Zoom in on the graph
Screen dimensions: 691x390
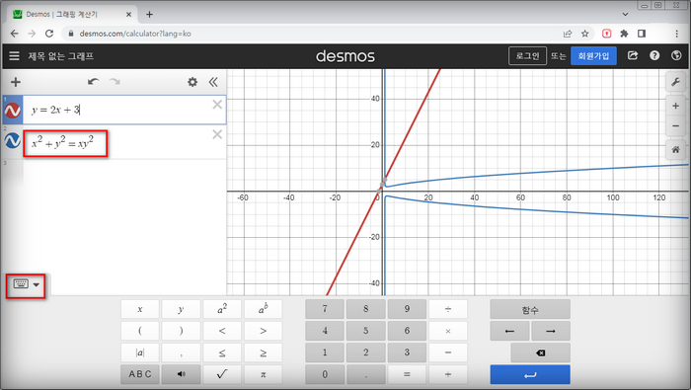(675, 106)
